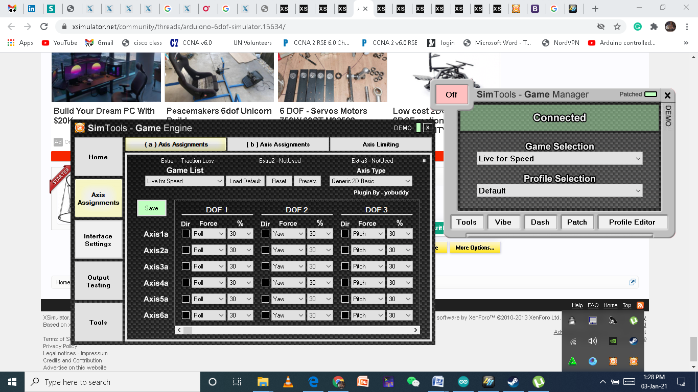698x392 pixels.
Task: Open Arduino IDE from taskbar
Action: tap(463, 382)
